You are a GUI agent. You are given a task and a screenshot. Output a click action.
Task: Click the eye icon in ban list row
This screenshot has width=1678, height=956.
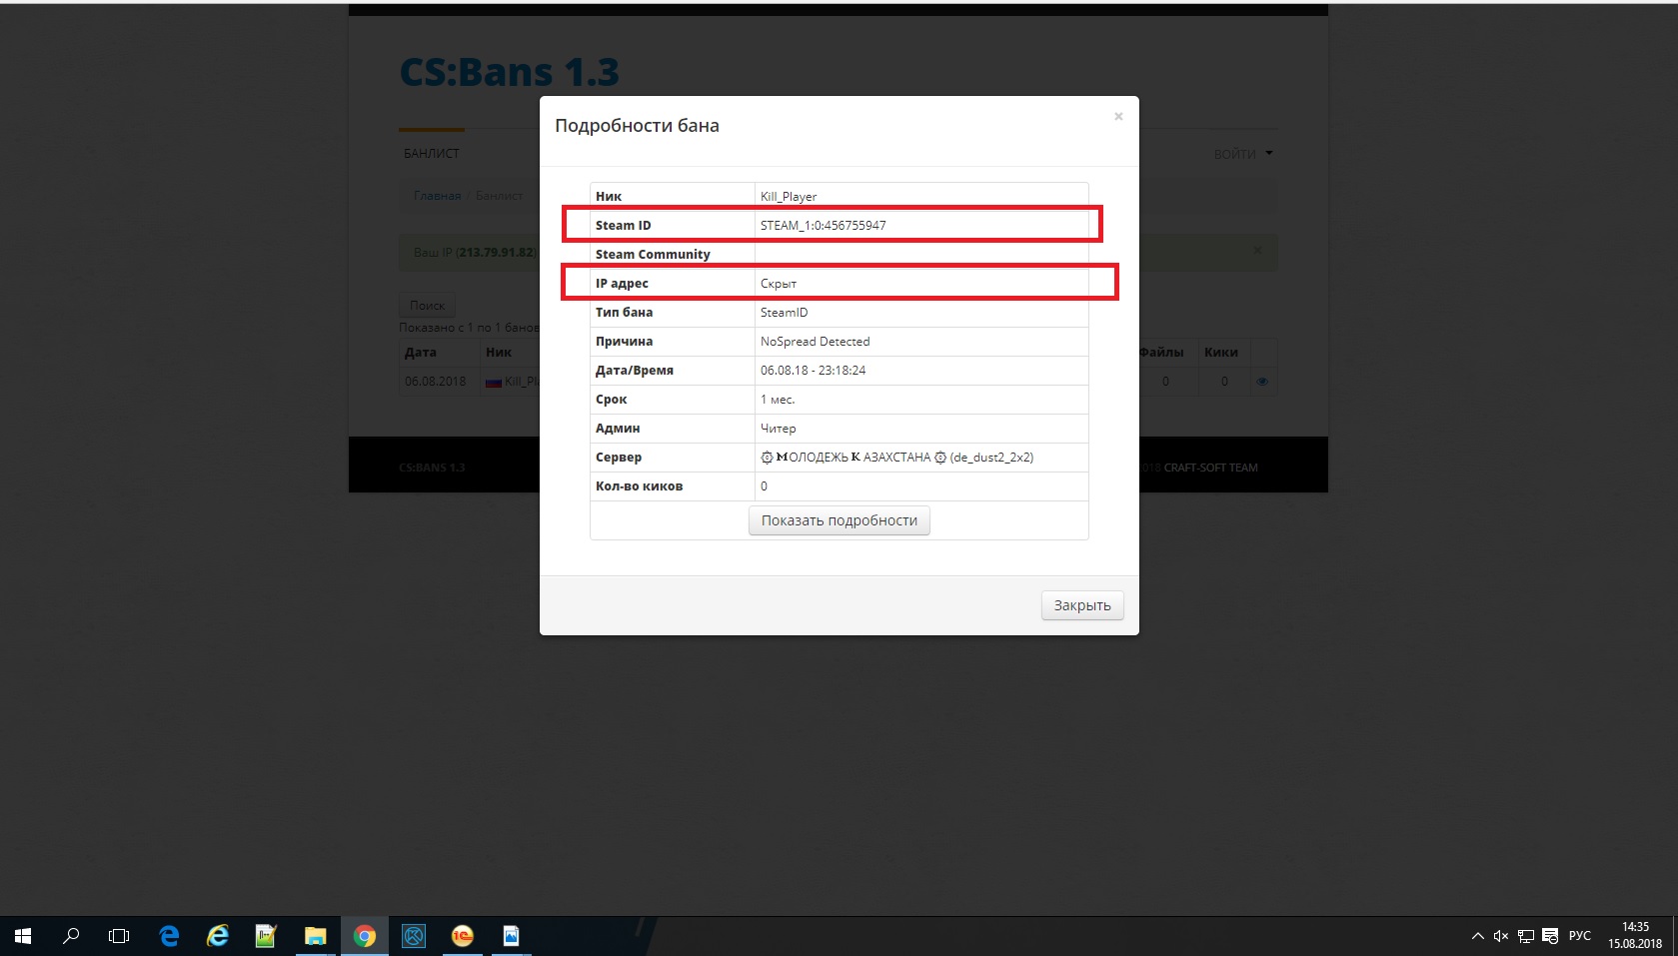(x=1262, y=382)
